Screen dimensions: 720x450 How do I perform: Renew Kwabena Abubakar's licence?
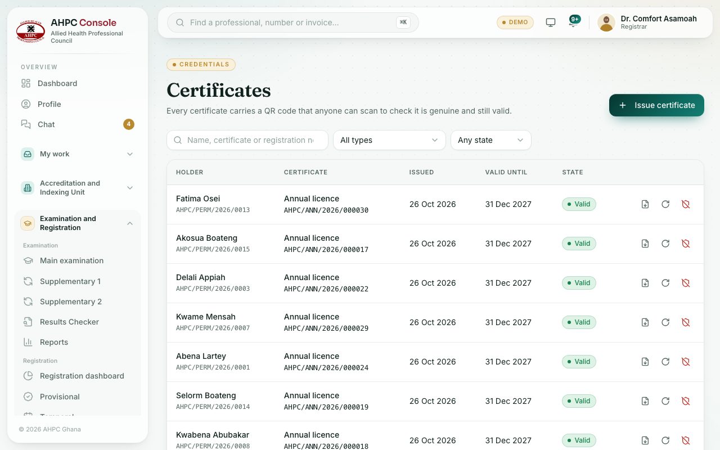coord(665,440)
